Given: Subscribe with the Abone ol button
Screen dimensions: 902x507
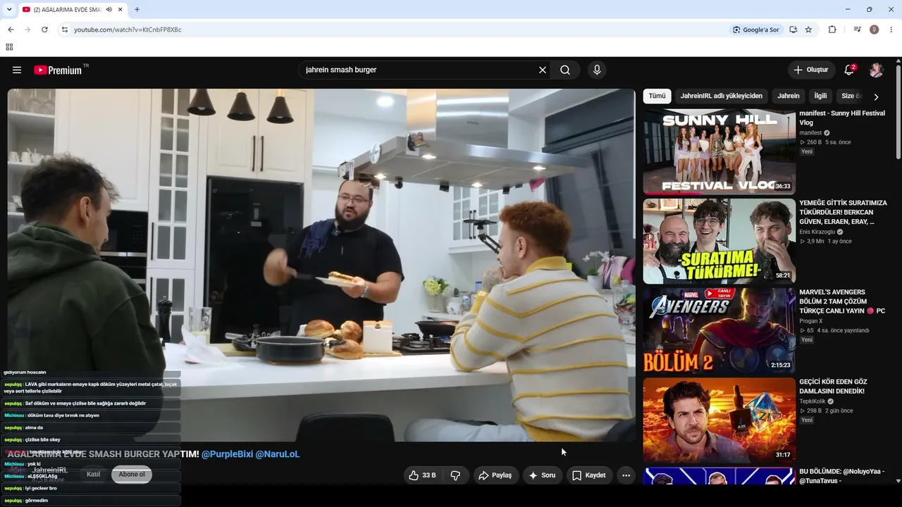Looking at the screenshot, I should tap(132, 474).
